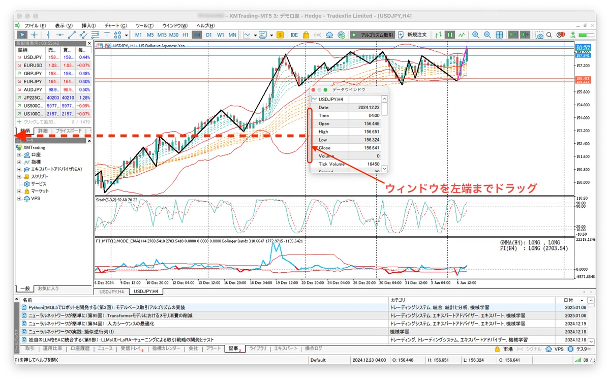
Task: Open the signals broadcast icon
Action: (318, 35)
